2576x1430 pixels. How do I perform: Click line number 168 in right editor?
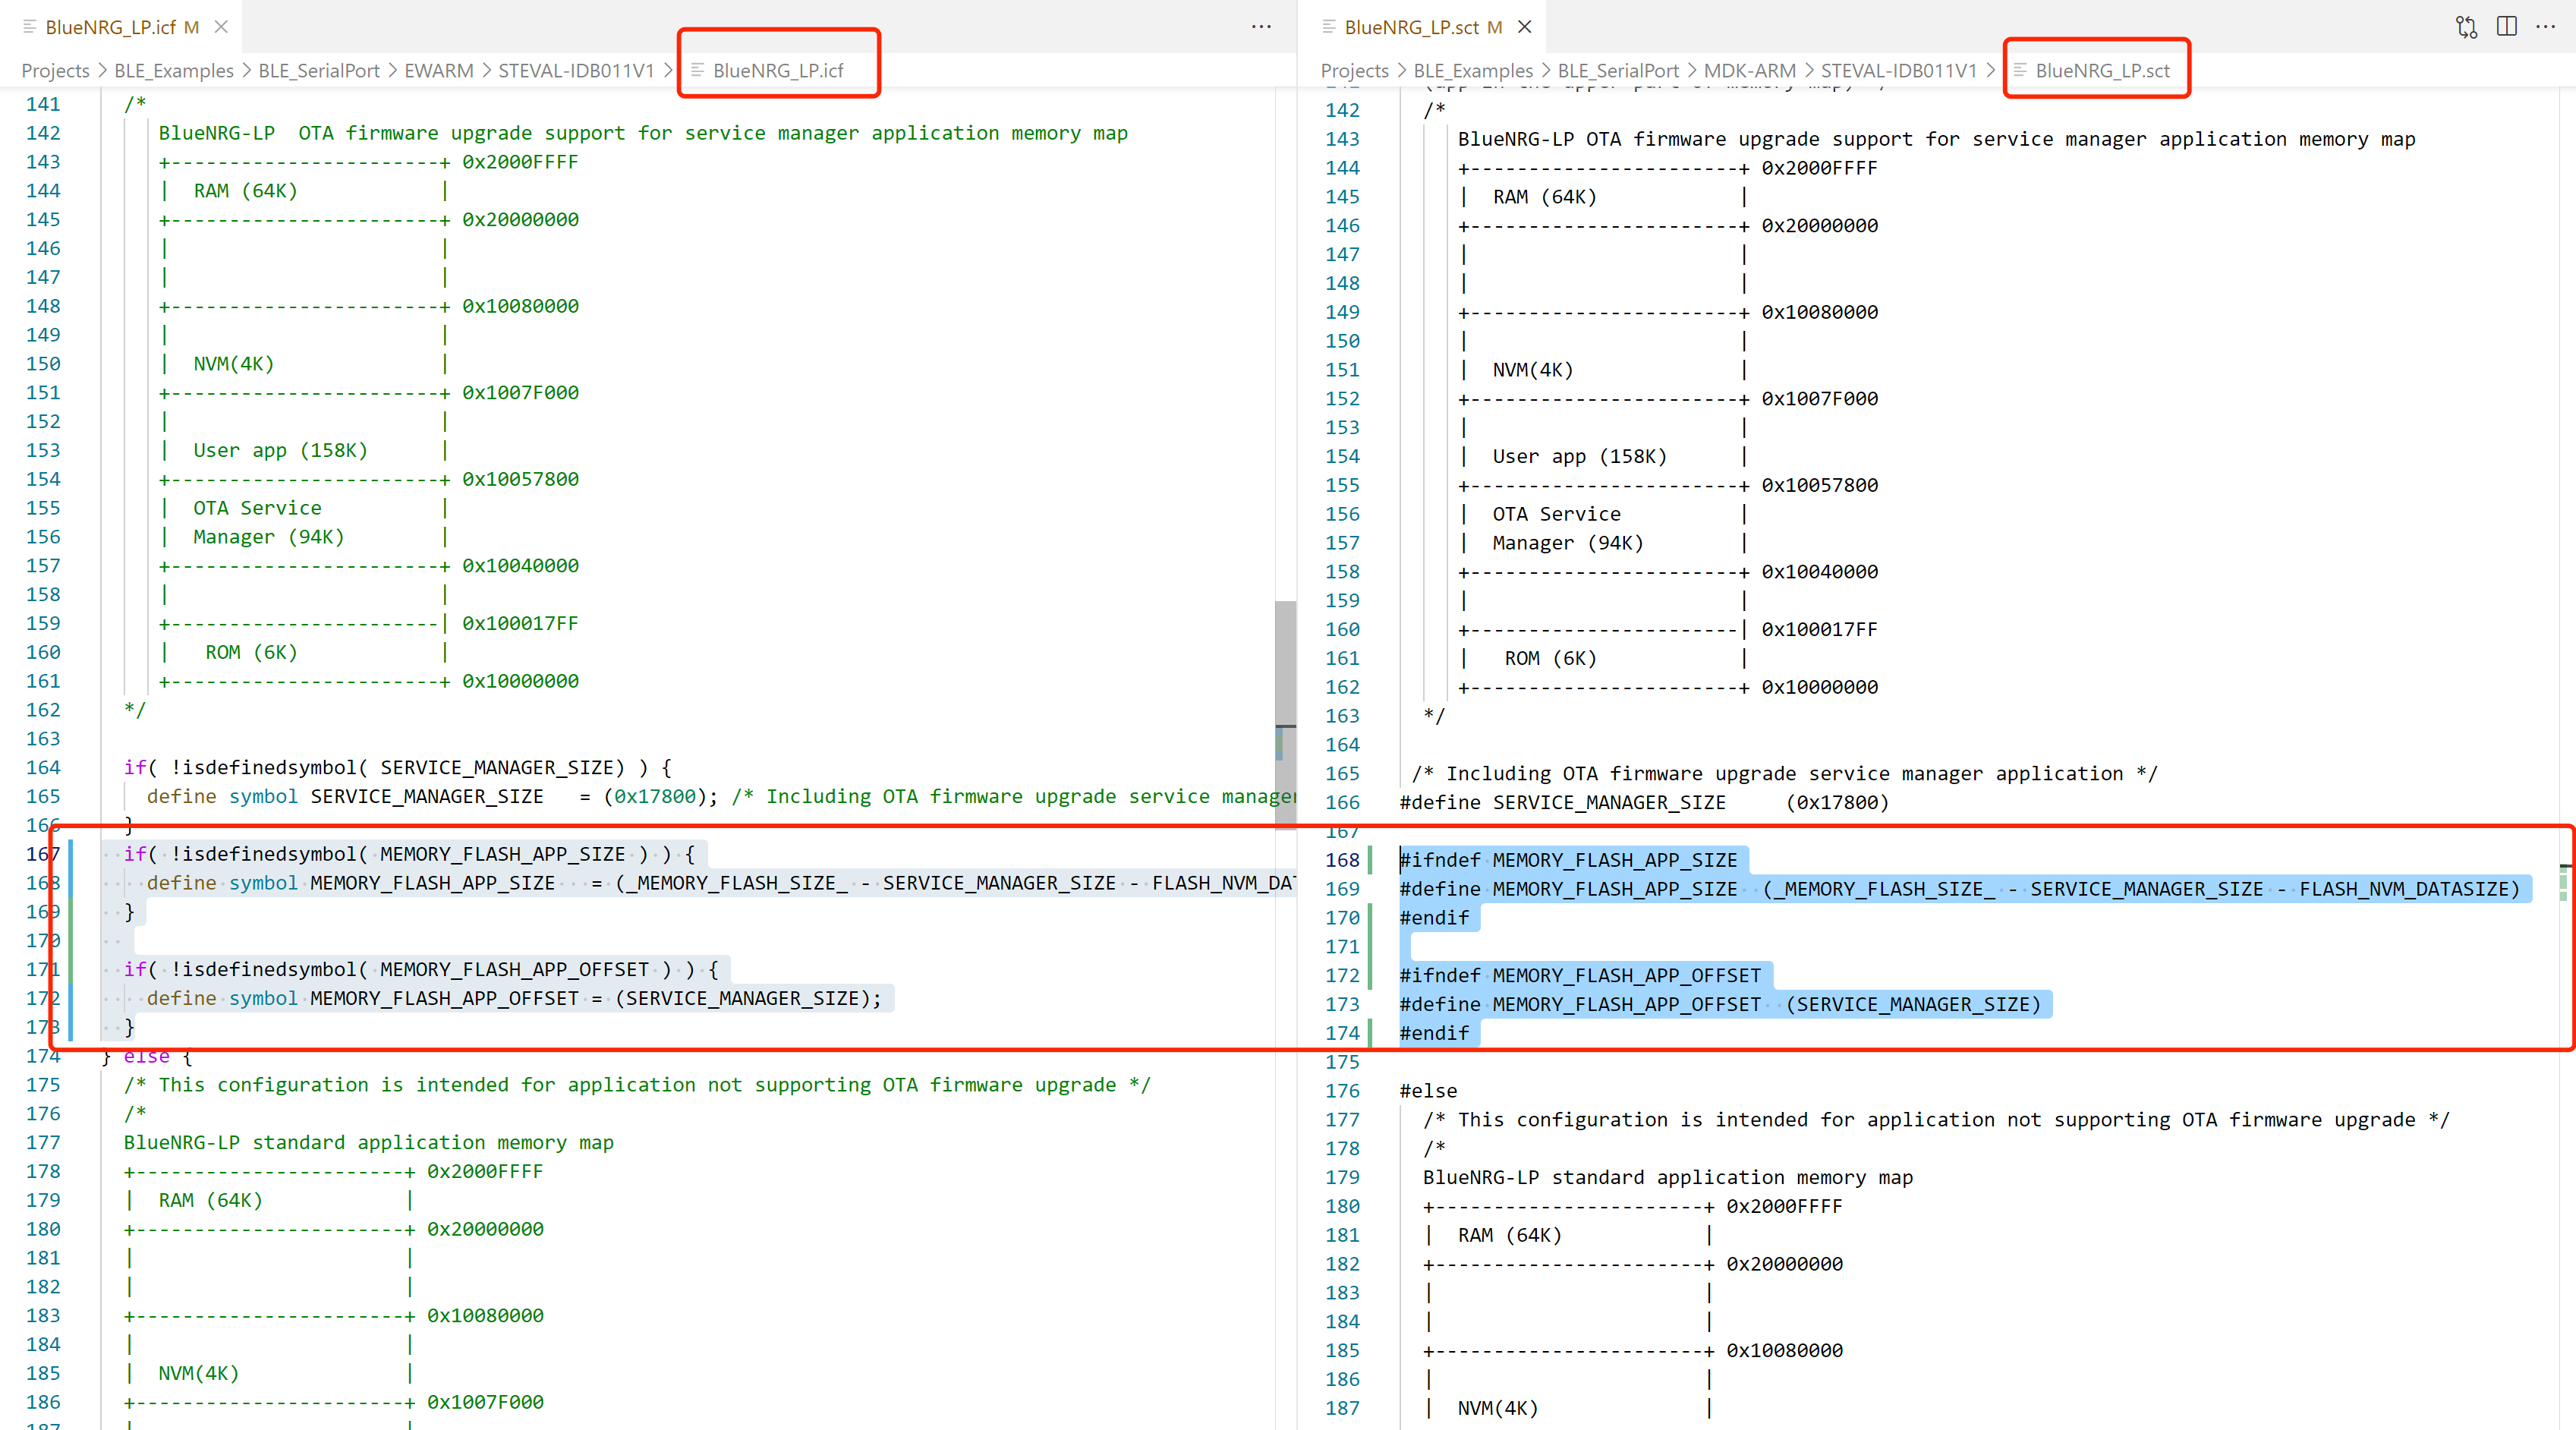pos(1342,860)
